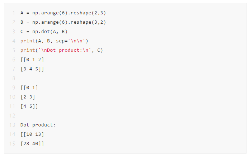Click the np.dot(A, B) expression
Viewport: 249px width, 157px height.
click(x=50, y=32)
